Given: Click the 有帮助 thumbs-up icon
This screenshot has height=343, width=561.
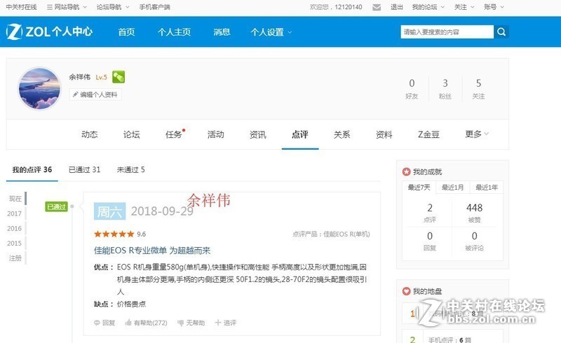Looking at the screenshot, I should (x=128, y=323).
